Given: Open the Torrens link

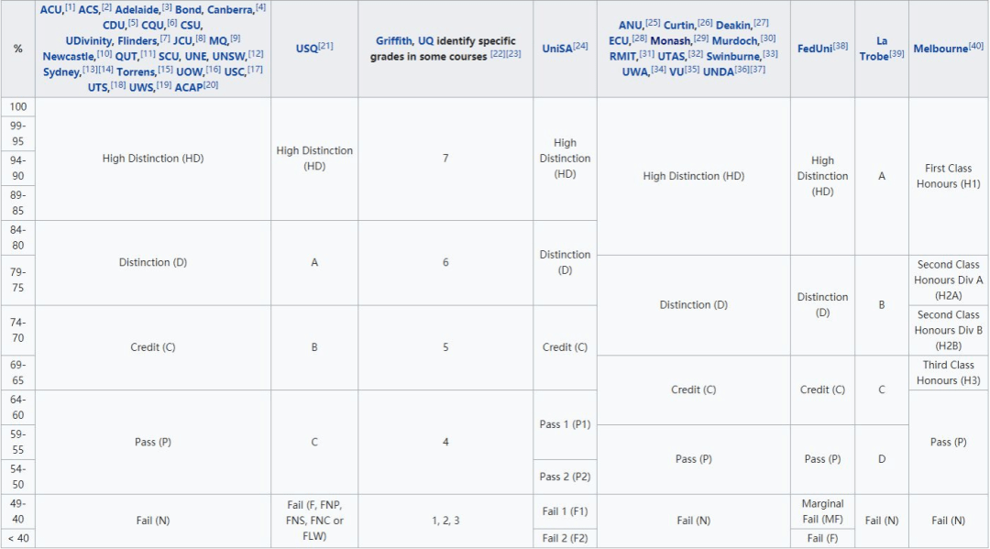Looking at the screenshot, I should click(x=136, y=71).
